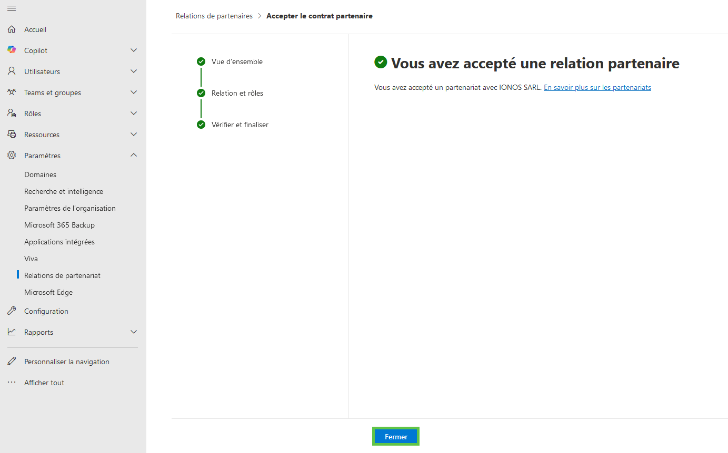Click the Fermer button

click(396, 437)
